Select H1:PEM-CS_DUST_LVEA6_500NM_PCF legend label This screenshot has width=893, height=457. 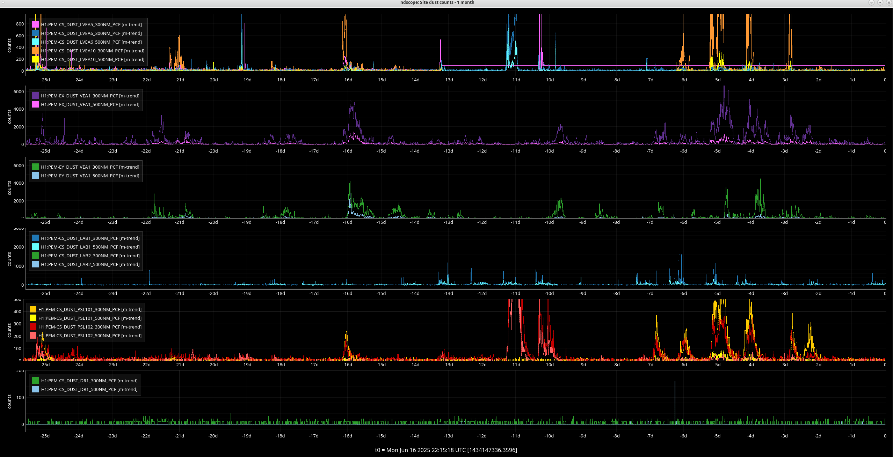point(92,42)
